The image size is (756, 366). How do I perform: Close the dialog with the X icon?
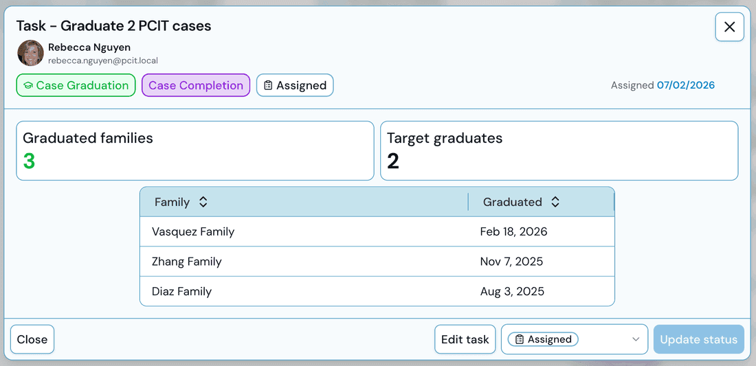[x=729, y=27]
